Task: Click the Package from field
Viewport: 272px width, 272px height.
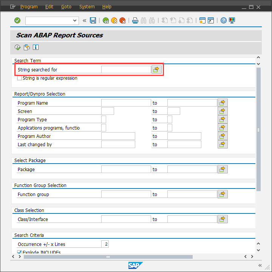Action: pyautogui.click(x=126, y=169)
